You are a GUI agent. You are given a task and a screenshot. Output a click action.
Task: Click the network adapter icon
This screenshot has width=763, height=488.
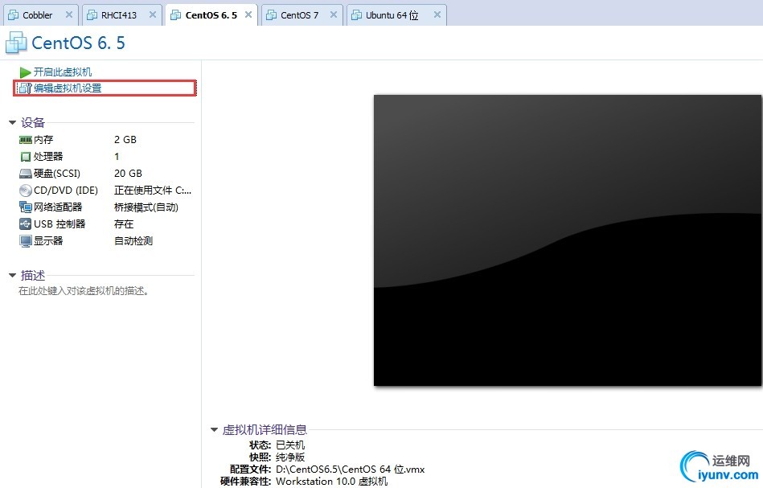[x=25, y=207]
